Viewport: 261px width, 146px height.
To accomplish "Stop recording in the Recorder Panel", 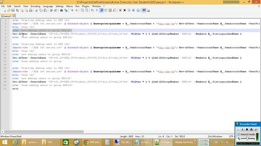I will click(247, 129).
